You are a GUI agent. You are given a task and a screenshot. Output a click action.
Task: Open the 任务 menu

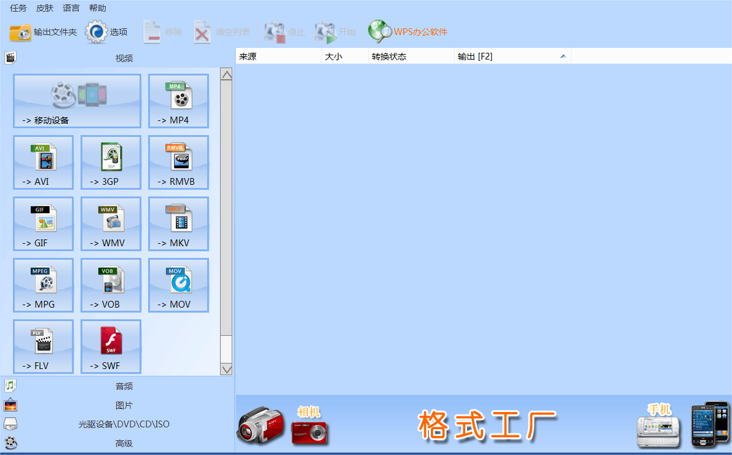[x=17, y=8]
